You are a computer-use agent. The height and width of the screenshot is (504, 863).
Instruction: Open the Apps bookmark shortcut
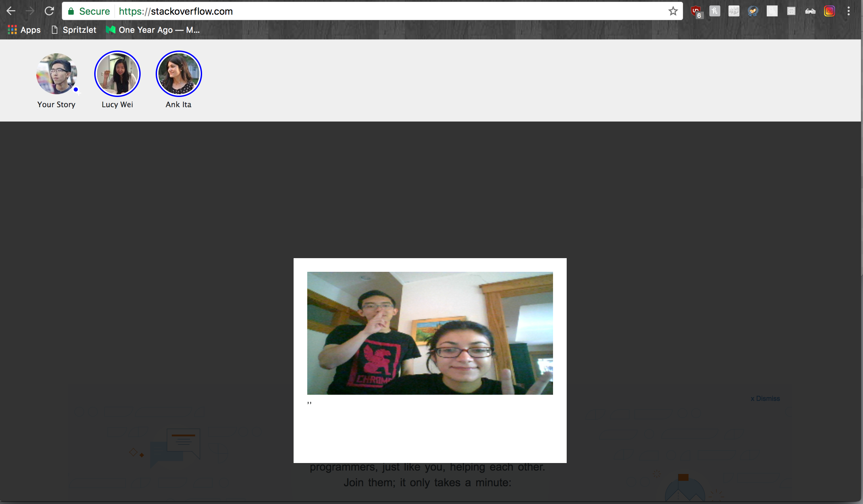click(x=24, y=30)
